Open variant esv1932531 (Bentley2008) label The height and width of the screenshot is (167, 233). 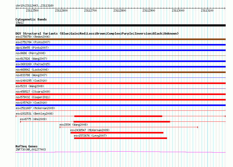pyautogui.click(x=35, y=114)
